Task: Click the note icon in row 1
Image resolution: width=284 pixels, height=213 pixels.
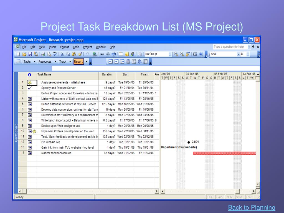Action: [30, 83]
